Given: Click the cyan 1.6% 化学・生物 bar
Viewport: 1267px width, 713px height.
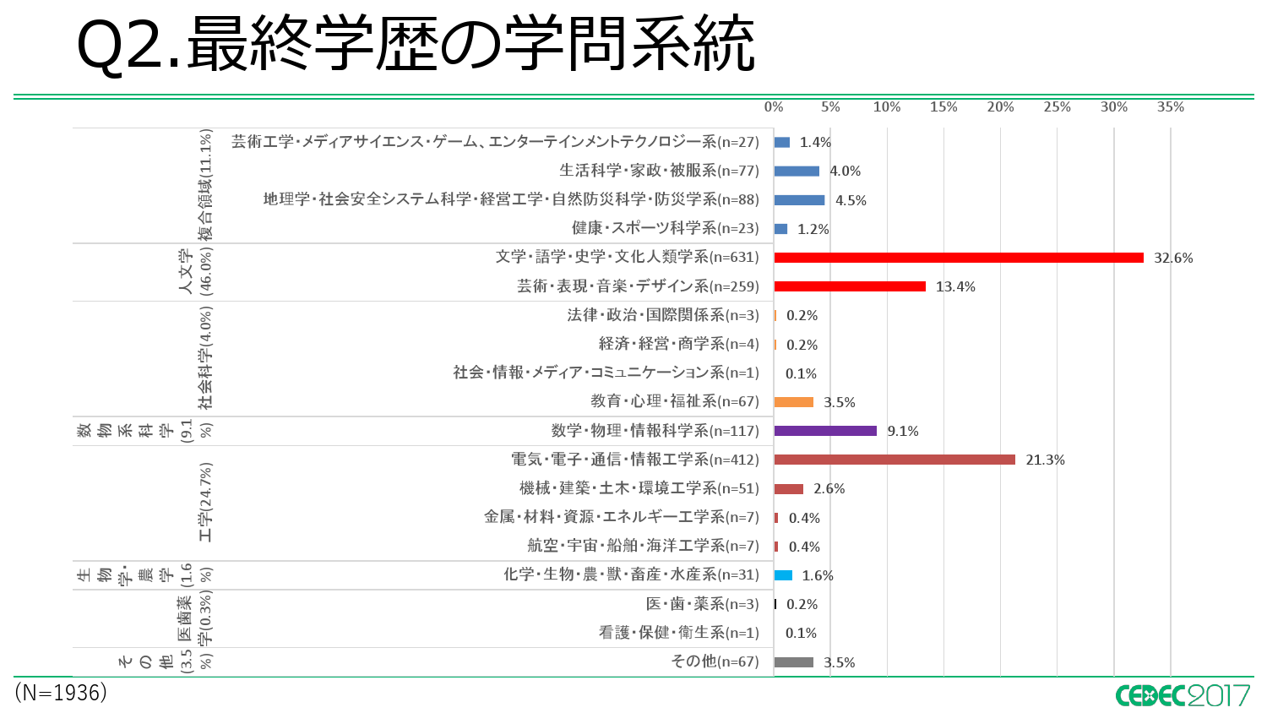Looking at the screenshot, I should 783,575.
